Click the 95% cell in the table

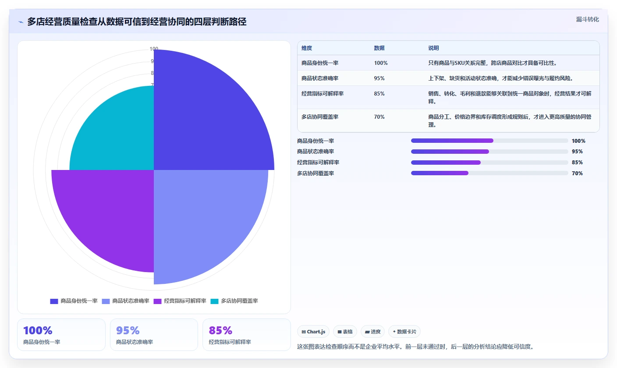379,78
